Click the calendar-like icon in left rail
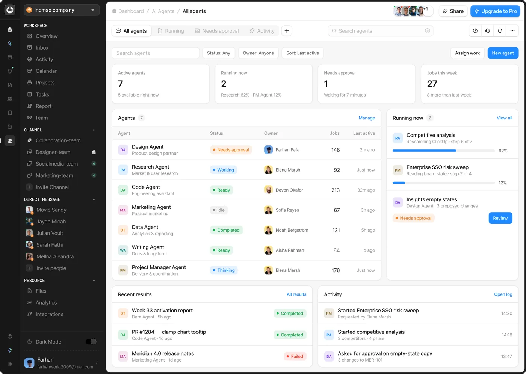526x374 pixels. point(10,127)
